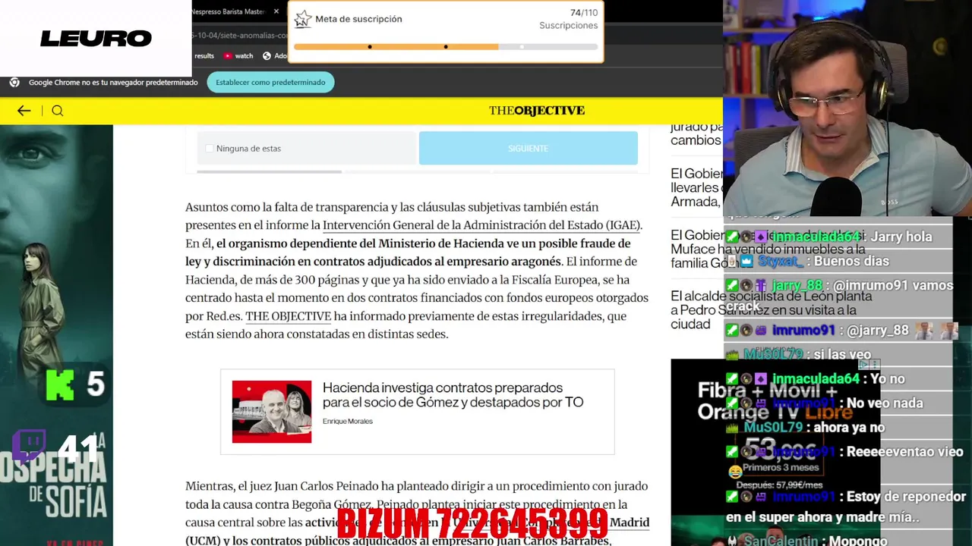Check the 'Ninguna de estas' checkbox
The width and height of the screenshot is (972, 546).
(x=210, y=149)
